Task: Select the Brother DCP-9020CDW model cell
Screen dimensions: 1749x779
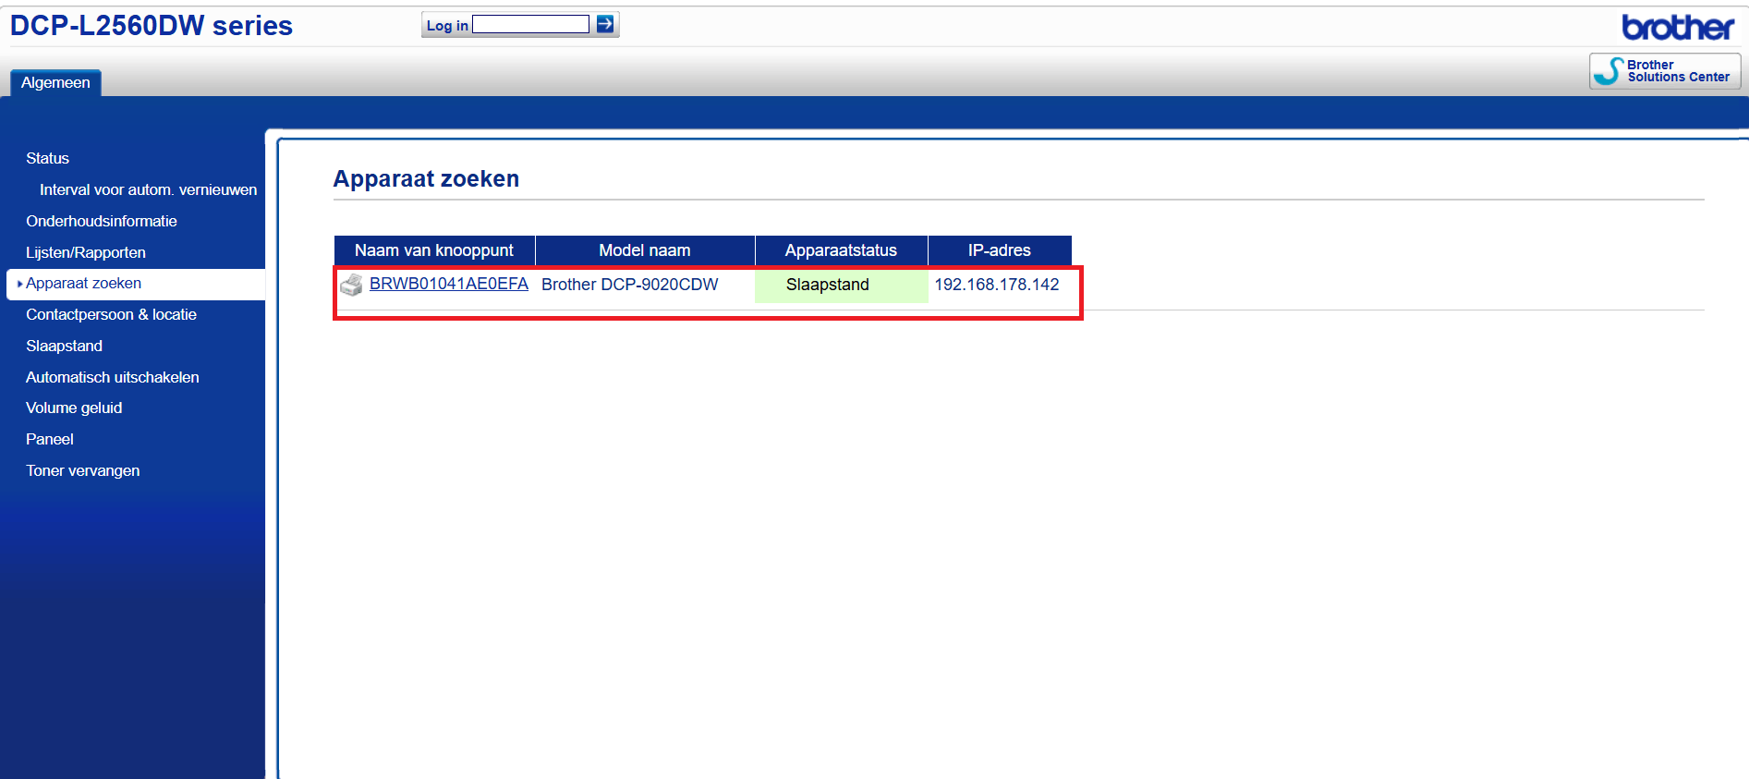Action: click(630, 285)
